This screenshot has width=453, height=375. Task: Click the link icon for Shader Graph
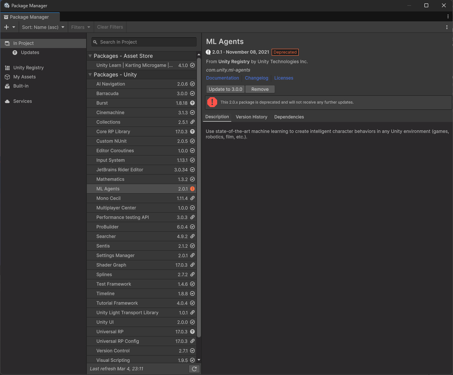(x=192, y=265)
